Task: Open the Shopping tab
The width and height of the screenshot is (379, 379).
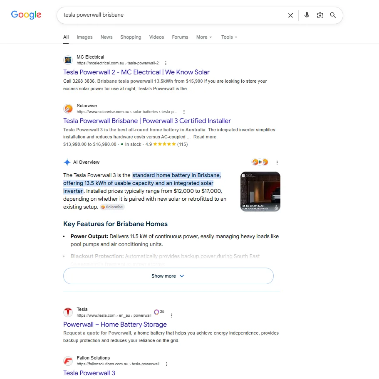Action: point(131,37)
